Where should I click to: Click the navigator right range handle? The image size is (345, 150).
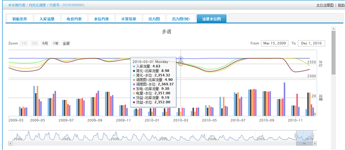[313, 136]
